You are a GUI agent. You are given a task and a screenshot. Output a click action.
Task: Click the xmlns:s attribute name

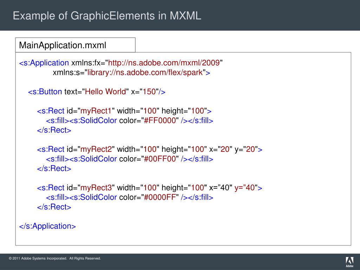click(65, 73)
